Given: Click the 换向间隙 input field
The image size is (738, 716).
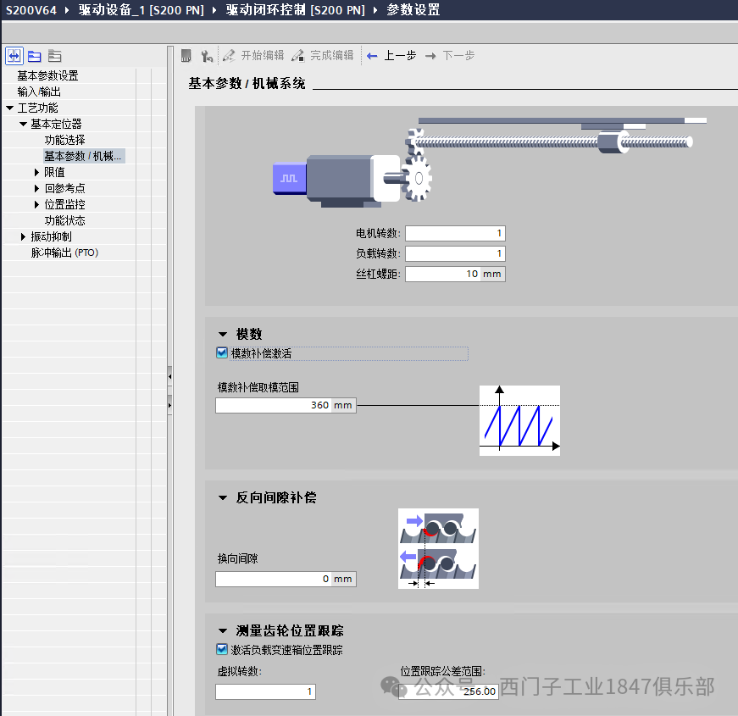Looking at the screenshot, I should click(286, 579).
